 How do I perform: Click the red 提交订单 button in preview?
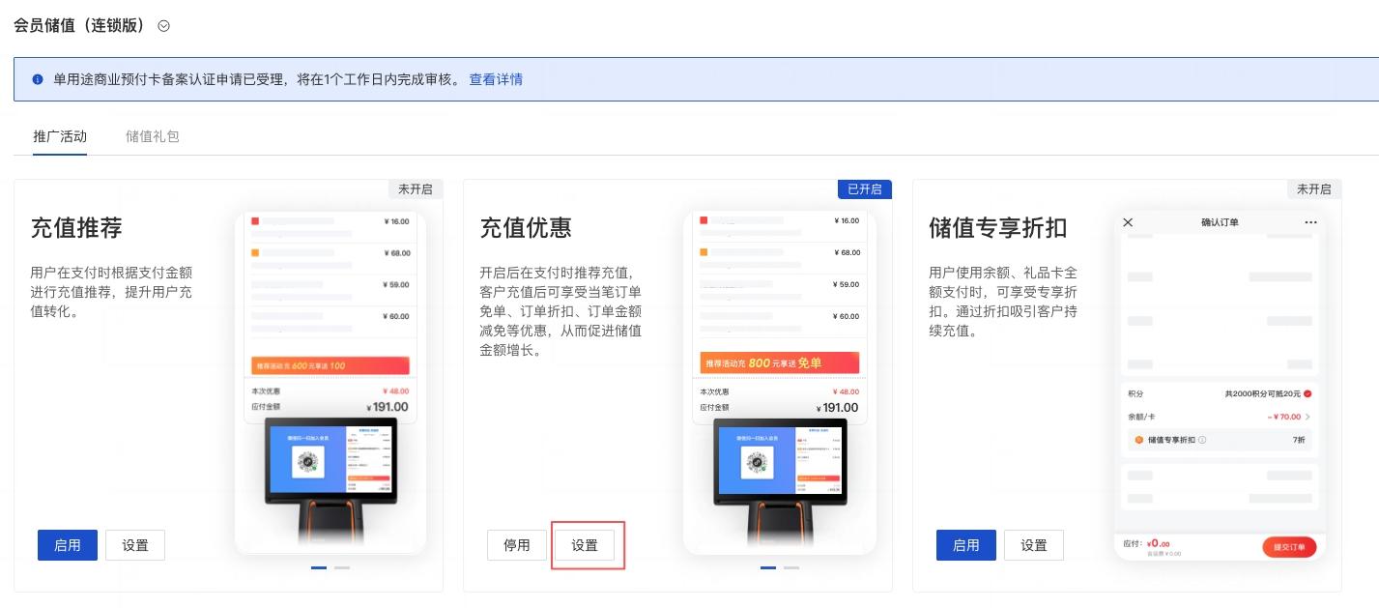click(x=1289, y=547)
